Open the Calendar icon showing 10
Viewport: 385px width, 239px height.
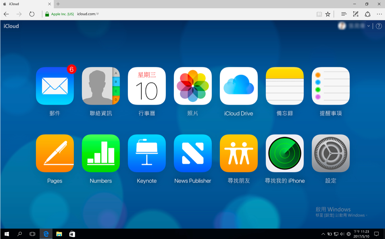[147, 86]
